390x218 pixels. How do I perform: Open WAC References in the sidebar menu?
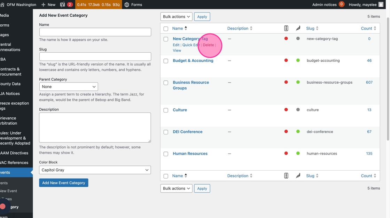[14, 163]
